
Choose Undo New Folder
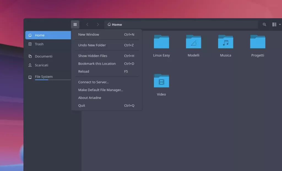click(107, 45)
